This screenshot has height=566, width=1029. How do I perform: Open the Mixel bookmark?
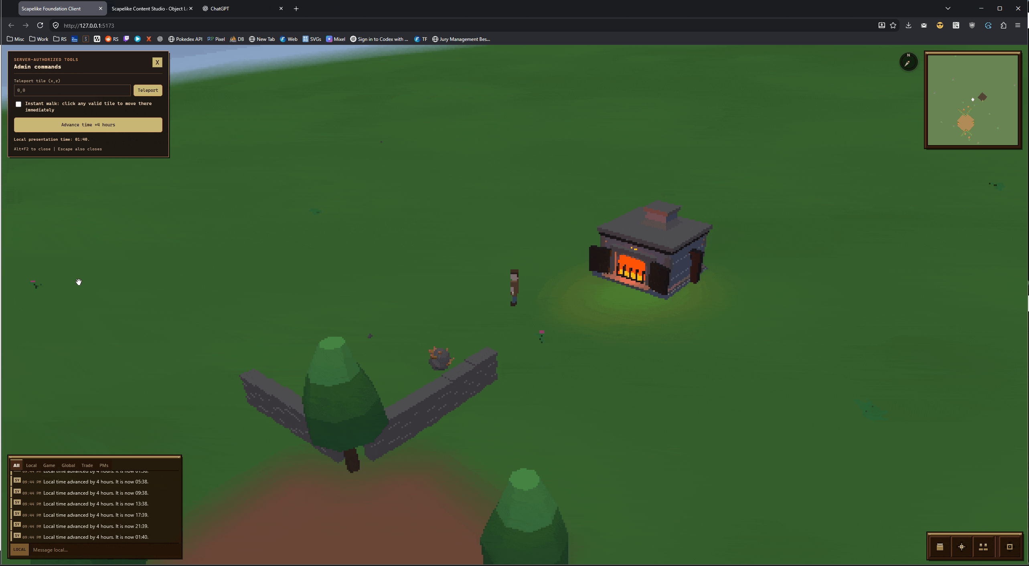tap(336, 39)
